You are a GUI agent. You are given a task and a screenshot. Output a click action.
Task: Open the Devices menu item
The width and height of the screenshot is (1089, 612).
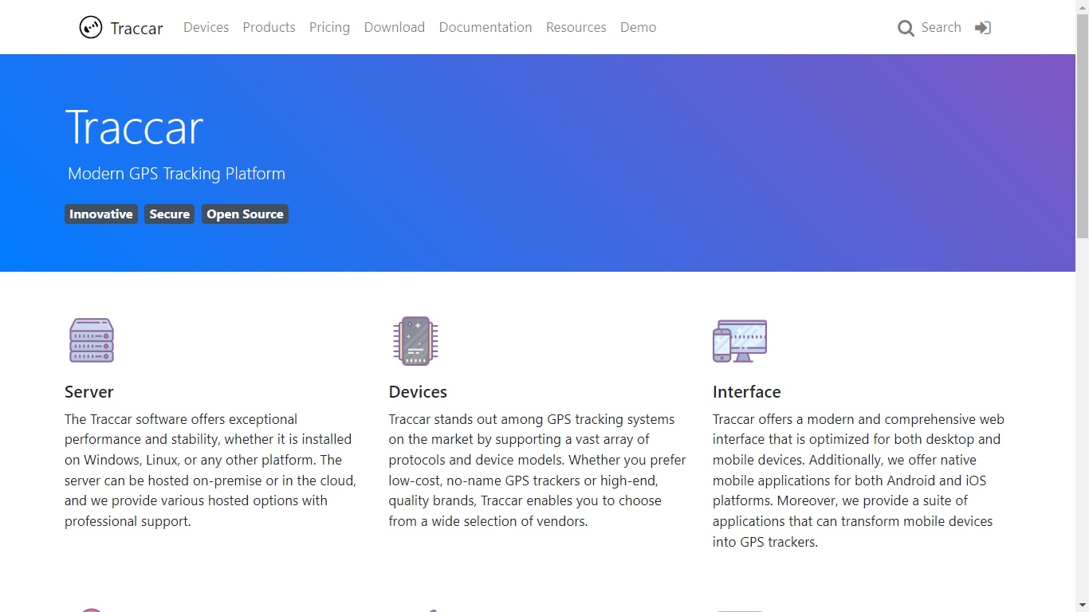click(206, 27)
